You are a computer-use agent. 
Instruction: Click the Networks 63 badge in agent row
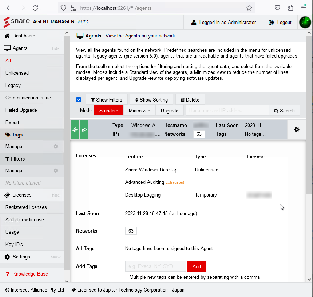click(199, 134)
